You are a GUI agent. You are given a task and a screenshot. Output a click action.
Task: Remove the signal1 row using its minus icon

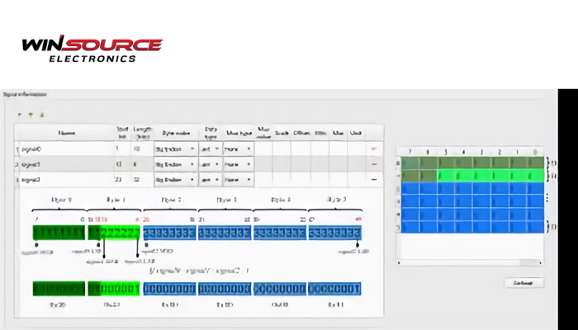click(x=375, y=164)
